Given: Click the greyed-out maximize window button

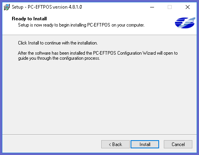Looking at the screenshot, I should pos(170,7).
